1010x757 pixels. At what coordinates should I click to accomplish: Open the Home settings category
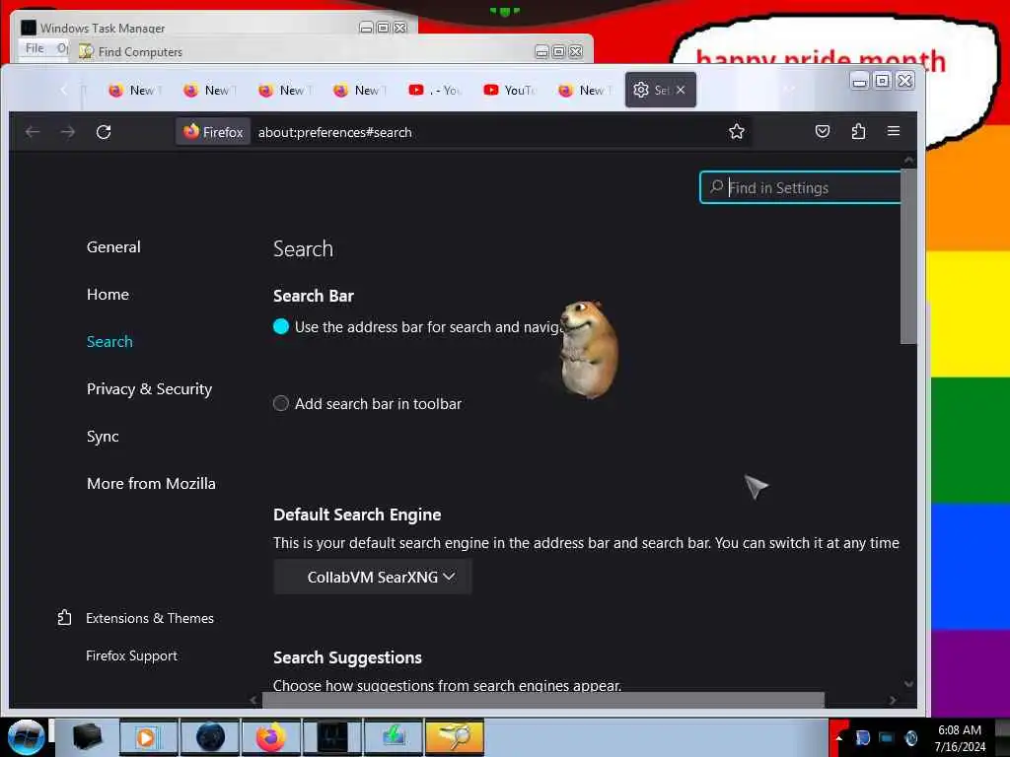[108, 294]
